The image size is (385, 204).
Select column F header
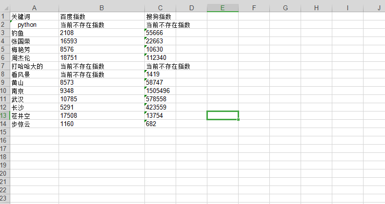click(x=254, y=8)
